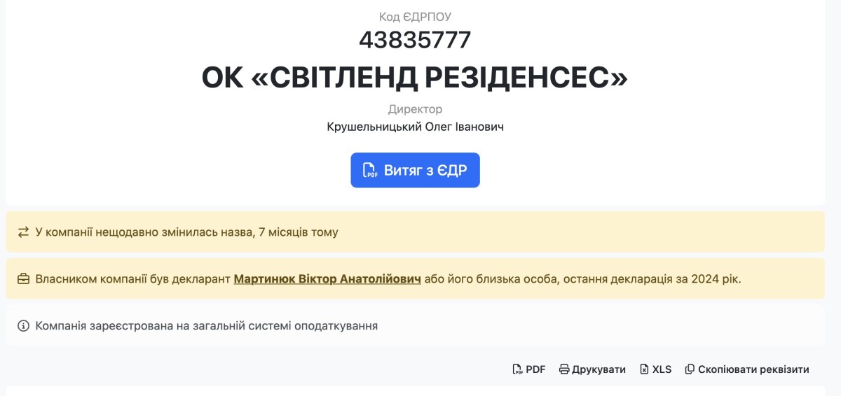
Task: Click the info circle icon beside taxation notice
Action: pyautogui.click(x=24, y=325)
